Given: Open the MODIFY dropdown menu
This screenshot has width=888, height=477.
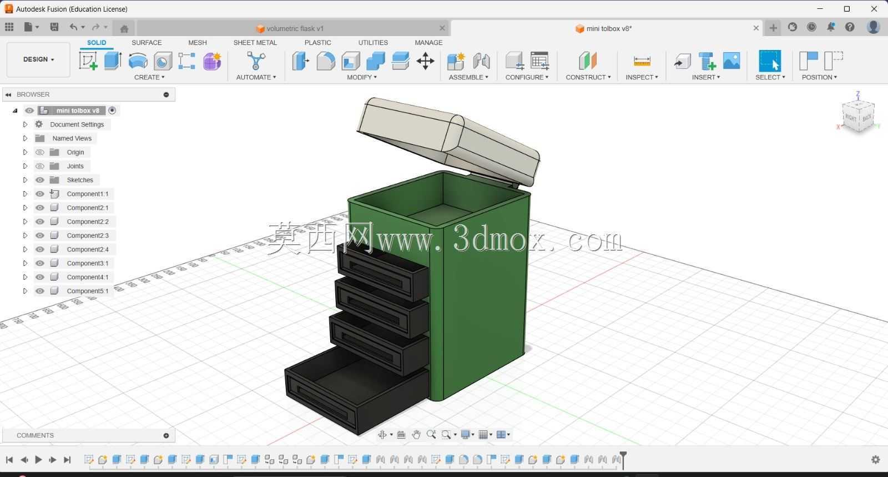Looking at the screenshot, I should [x=362, y=77].
